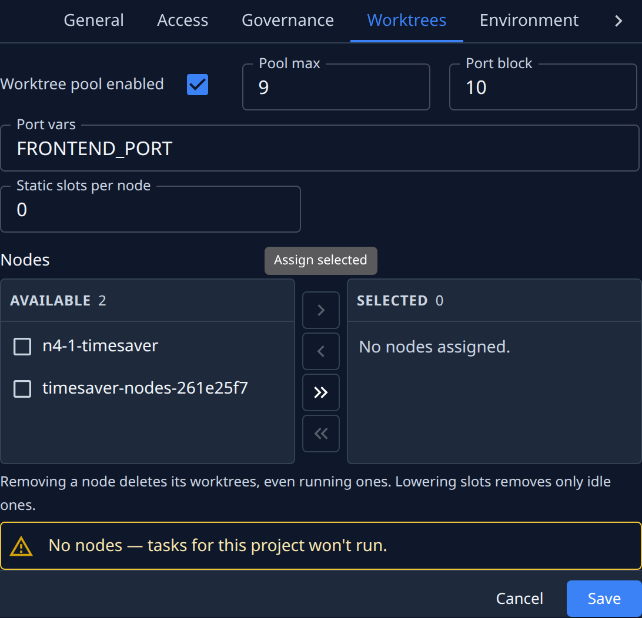Focus the Port block input field
This screenshot has height=618, width=642.
[543, 87]
